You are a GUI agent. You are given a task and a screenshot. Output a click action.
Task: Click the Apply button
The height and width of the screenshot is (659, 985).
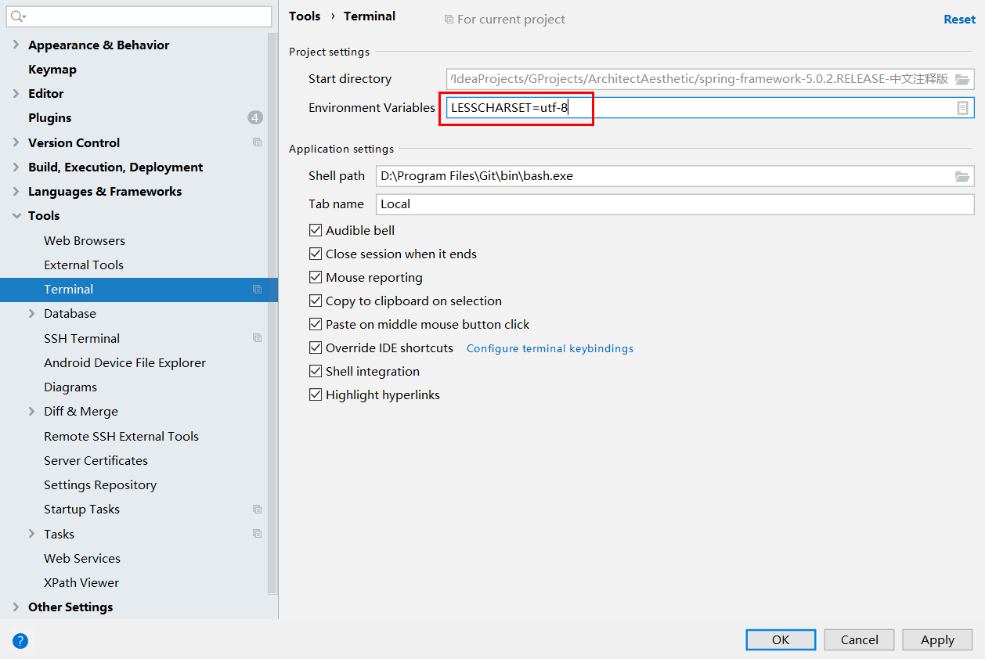coord(937,639)
